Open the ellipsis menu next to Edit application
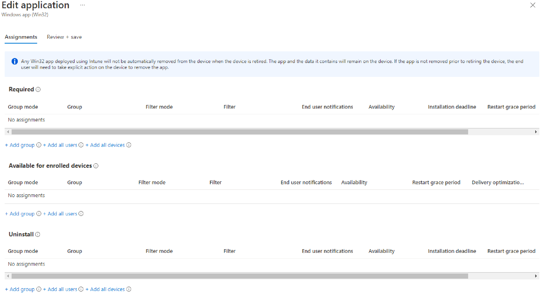This screenshot has width=544, height=298. [x=82, y=5]
